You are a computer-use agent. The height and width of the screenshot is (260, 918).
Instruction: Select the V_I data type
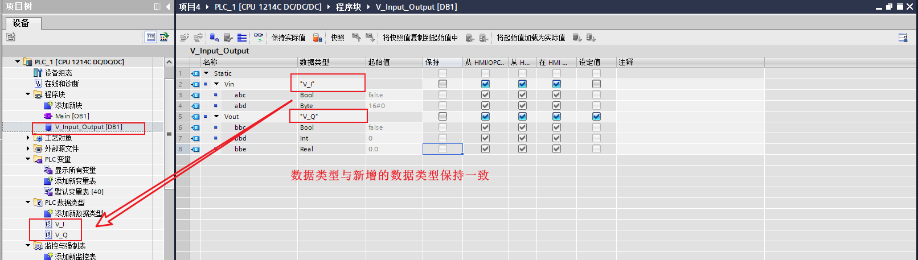point(59,224)
